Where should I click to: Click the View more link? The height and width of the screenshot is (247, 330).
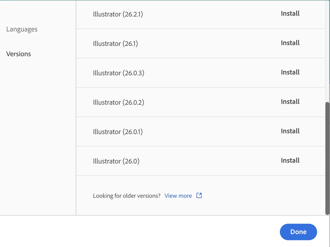coord(178,196)
